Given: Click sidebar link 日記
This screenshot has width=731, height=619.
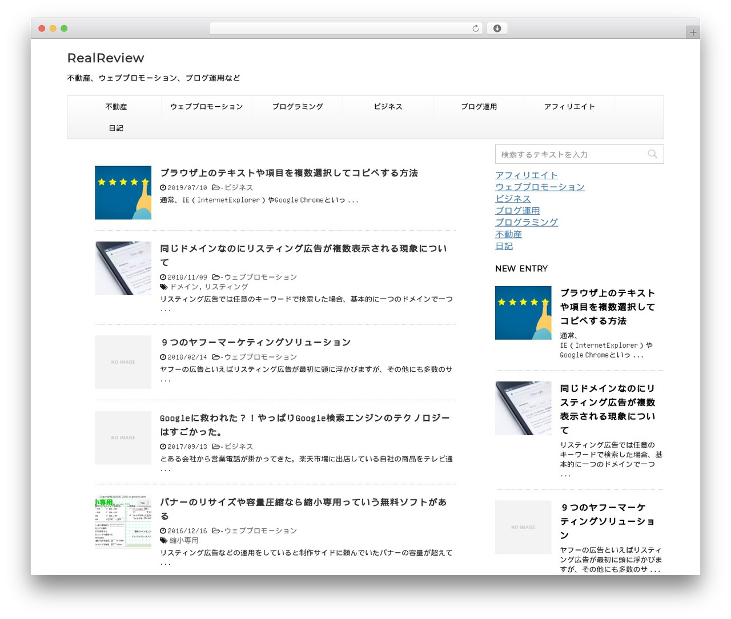Looking at the screenshot, I should (x=504, y=246).
